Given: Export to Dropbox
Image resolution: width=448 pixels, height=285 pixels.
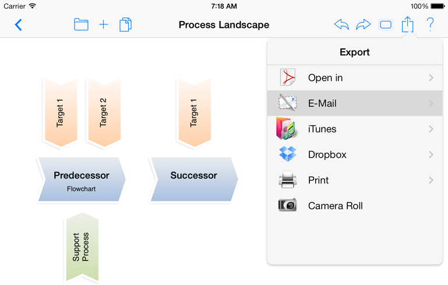Looking at the screenshot, I should [x=355, y=155].
